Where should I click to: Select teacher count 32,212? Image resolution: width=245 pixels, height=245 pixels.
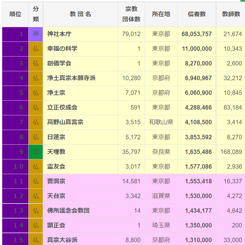point(233,78)
